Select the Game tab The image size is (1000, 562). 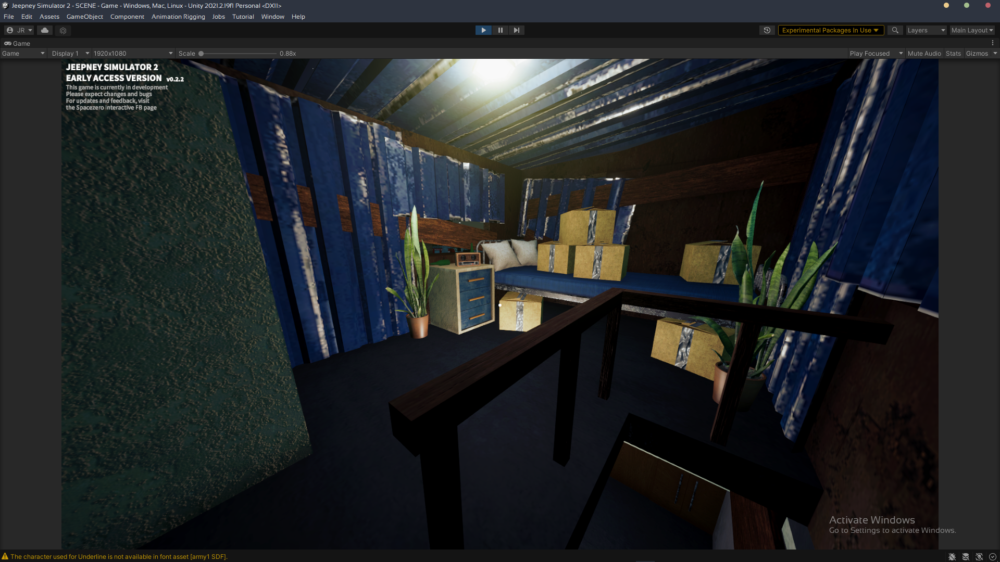coord(17,44)
